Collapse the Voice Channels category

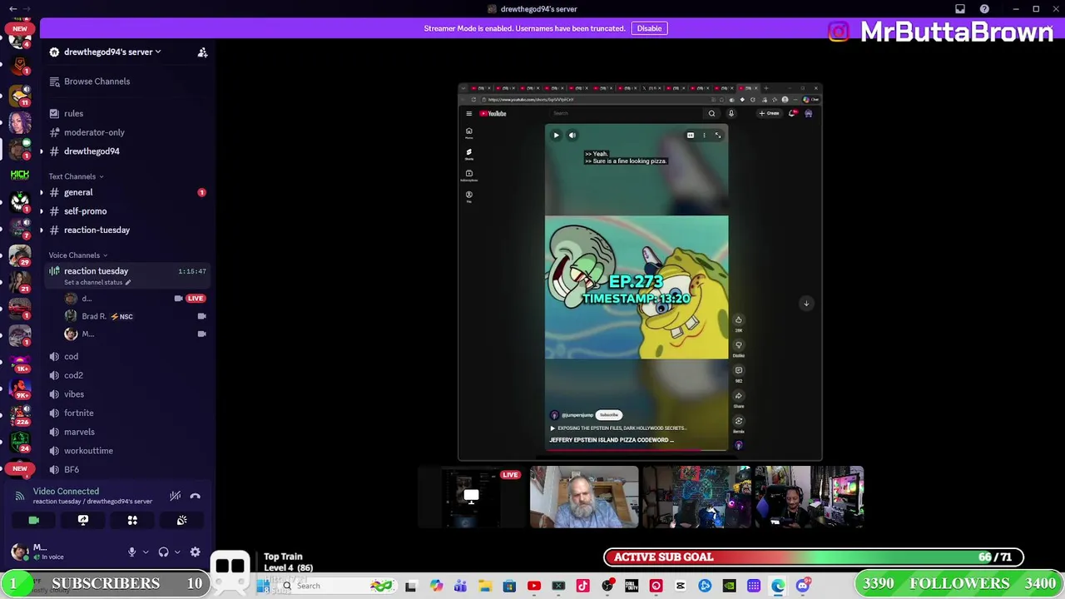77,255
